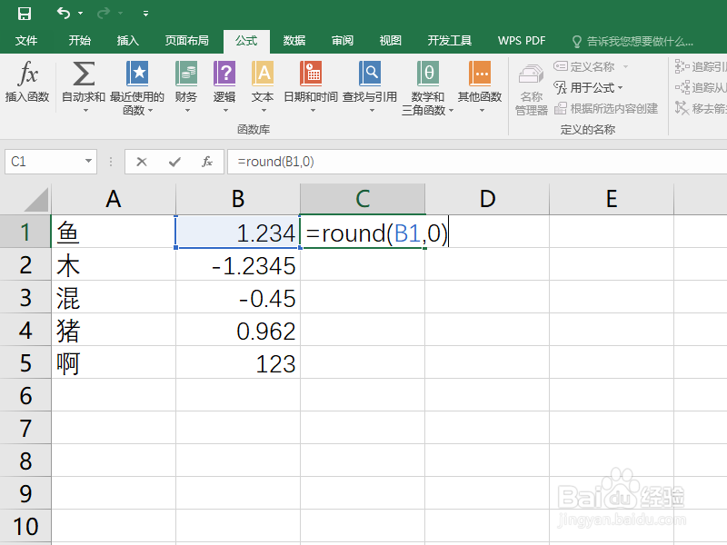Click cell B3 containing -0.45
The image size is (727, 545).
238,297
